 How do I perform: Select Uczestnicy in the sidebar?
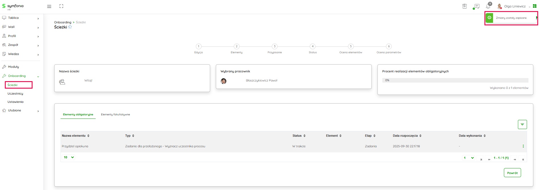[x=15, y=93]
